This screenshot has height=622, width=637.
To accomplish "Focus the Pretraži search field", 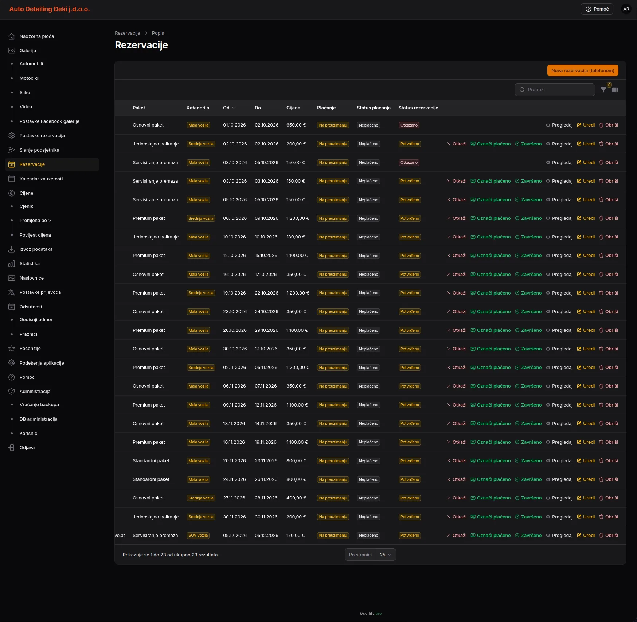I will point(555,90).
